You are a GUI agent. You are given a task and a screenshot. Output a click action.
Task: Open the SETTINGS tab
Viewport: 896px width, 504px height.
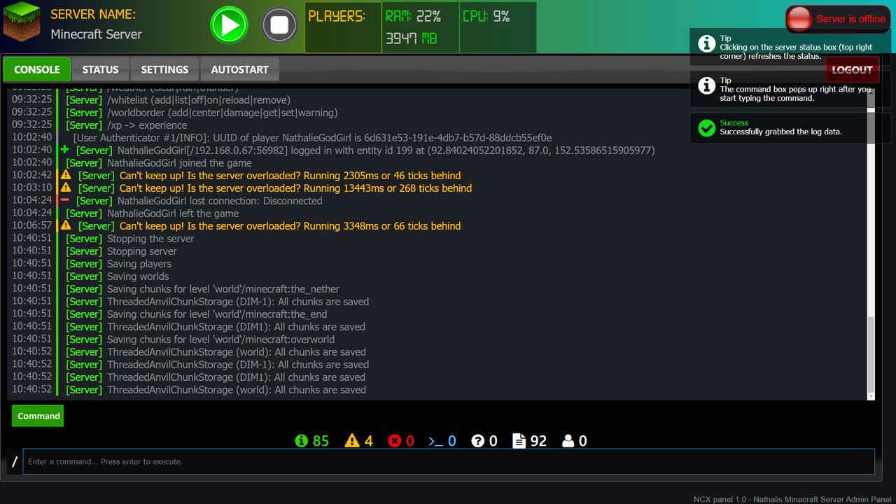coord(164,69)
